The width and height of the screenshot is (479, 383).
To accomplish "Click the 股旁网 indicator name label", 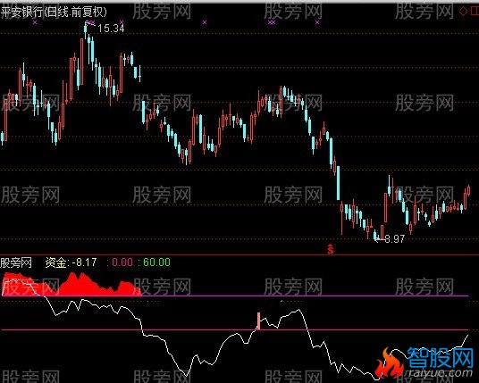I will coord(16,262).
